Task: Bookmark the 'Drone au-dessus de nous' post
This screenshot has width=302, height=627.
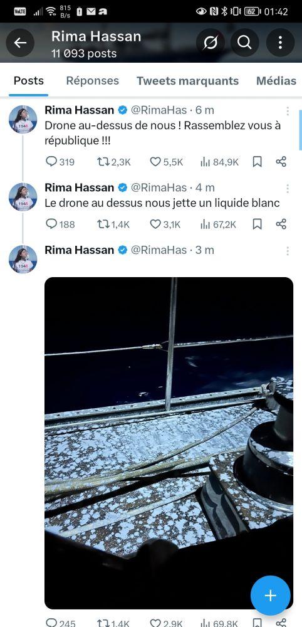Action: pos(258,162)
